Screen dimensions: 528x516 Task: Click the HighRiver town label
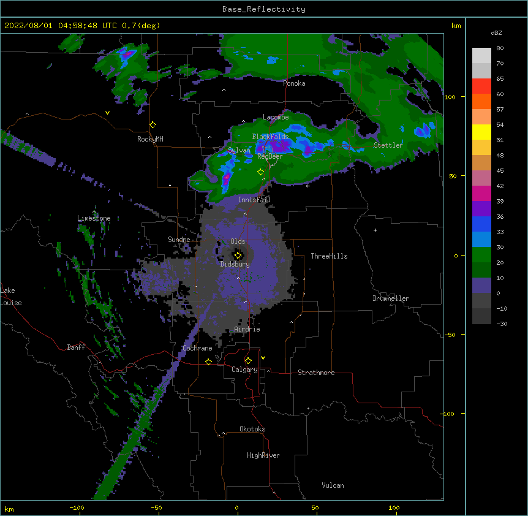(x=263, y=455)
